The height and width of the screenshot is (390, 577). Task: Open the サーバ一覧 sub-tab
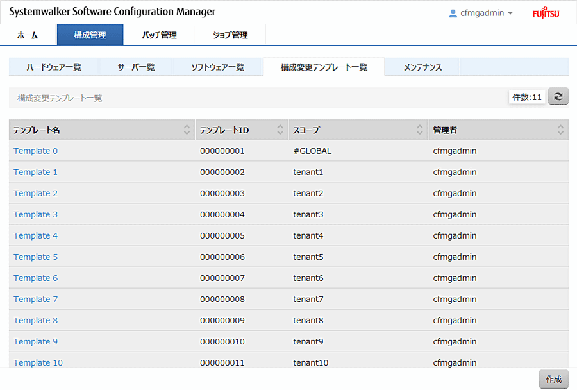coord(136,67)
